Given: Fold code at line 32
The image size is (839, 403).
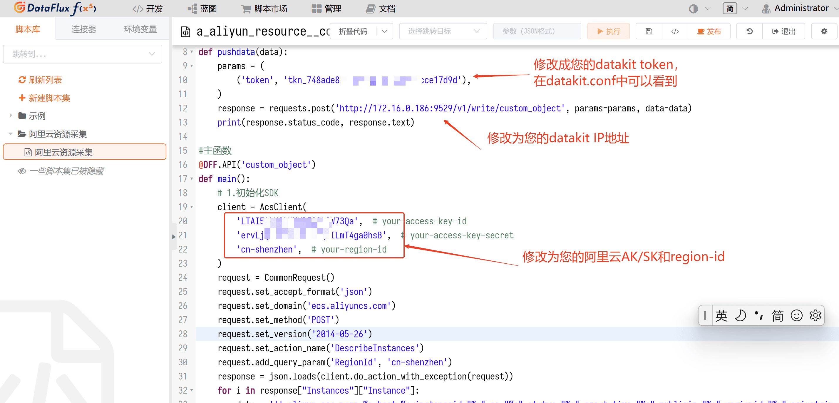Looking at the screenshot, I should 192,390.
